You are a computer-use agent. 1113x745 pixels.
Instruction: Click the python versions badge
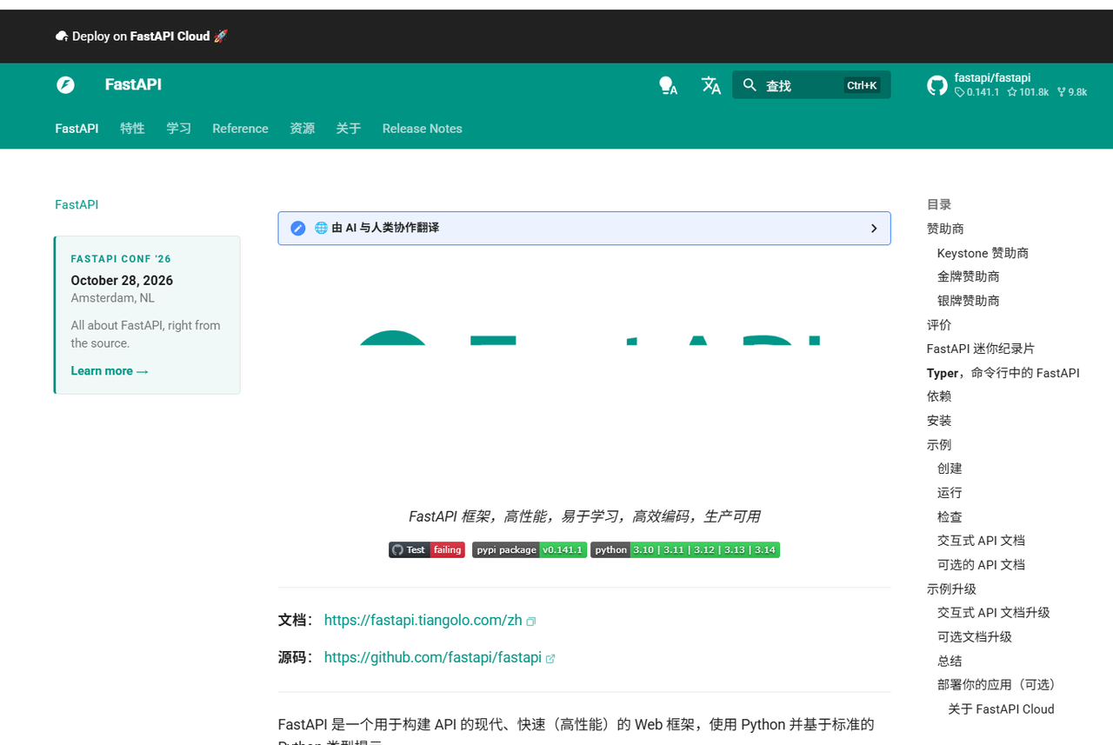pos(685,549)
